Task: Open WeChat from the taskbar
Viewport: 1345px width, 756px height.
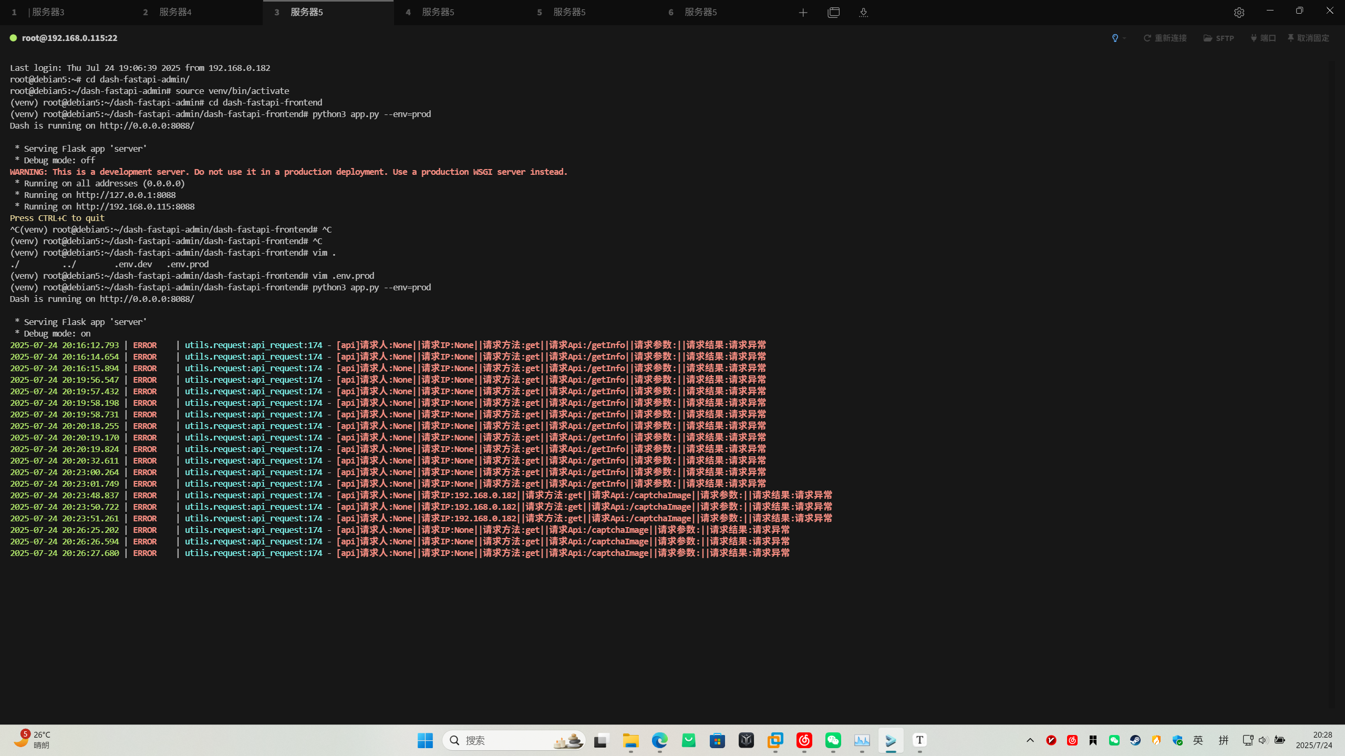Action: [833, 740]
